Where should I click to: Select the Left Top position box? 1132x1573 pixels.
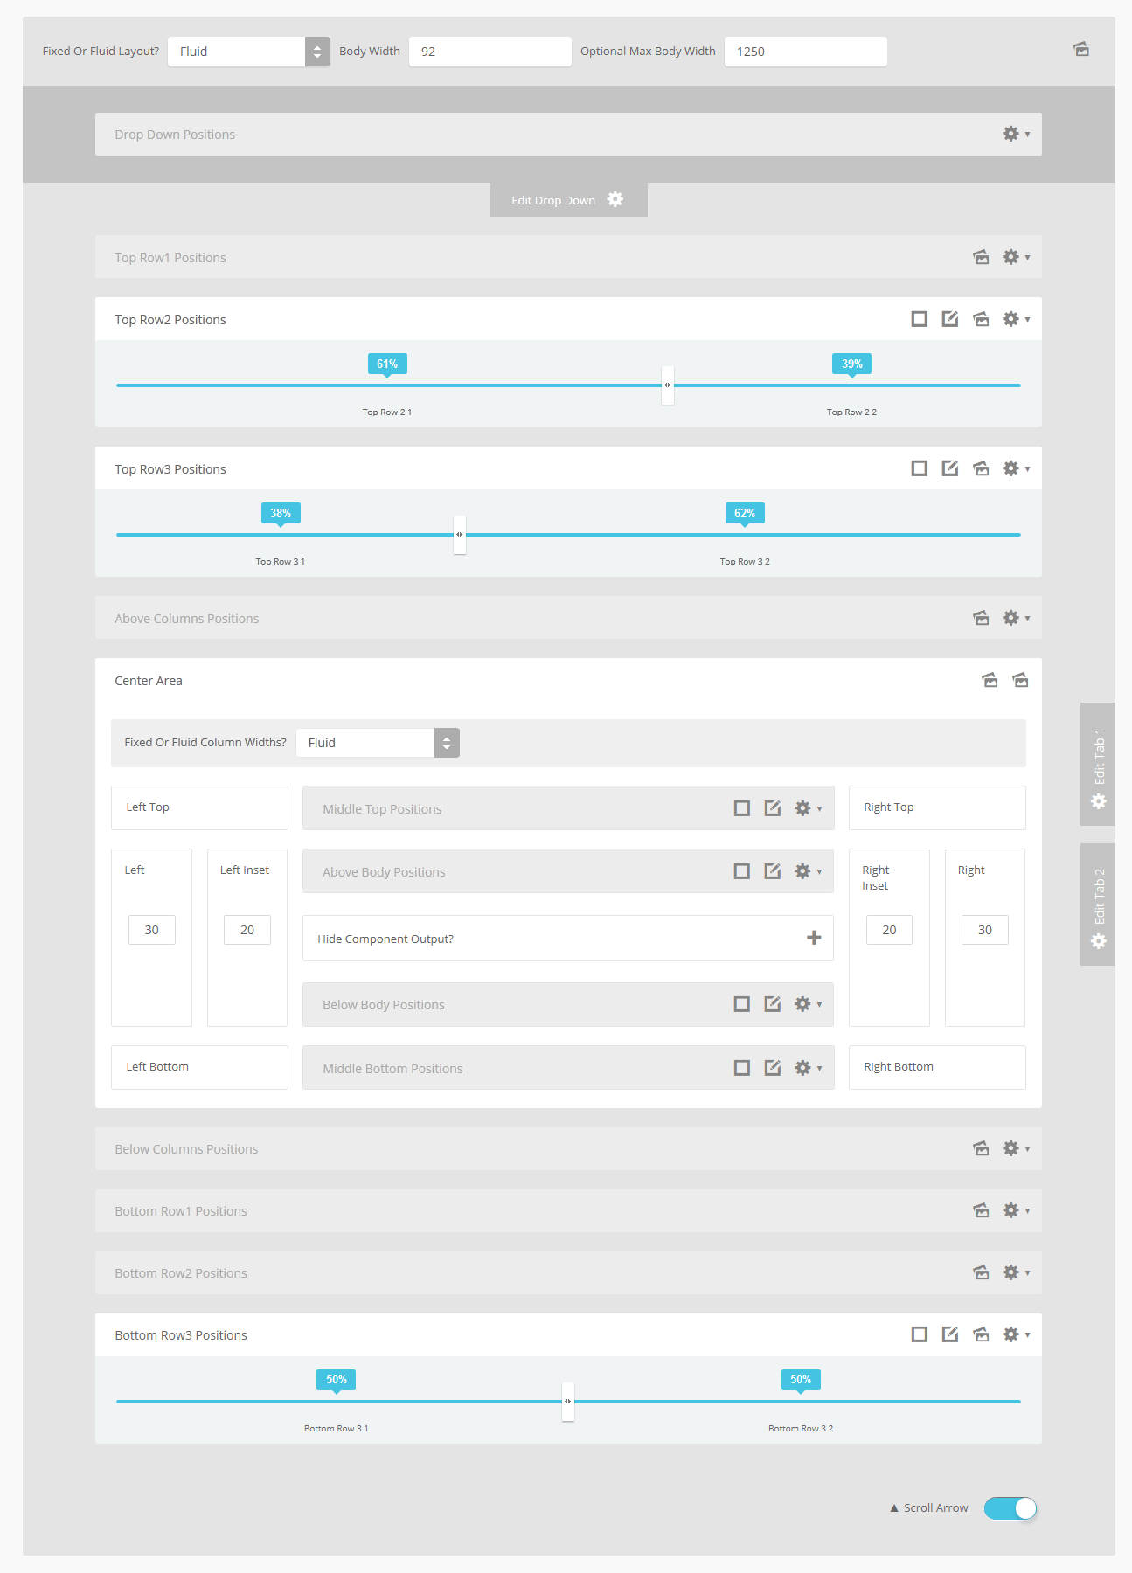click(199, 807)
